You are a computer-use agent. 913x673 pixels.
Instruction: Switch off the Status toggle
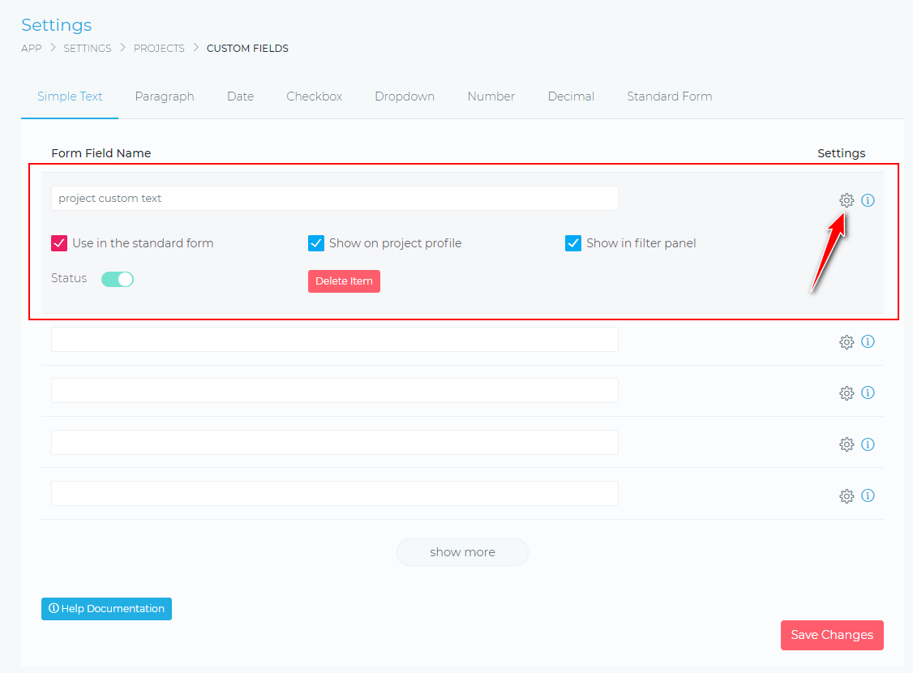click(118, 278)
